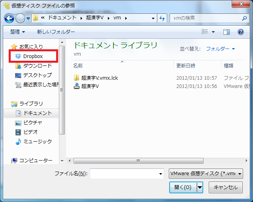This screenshot has width=253, height=202.
Task: Open the arrange by フォルダー dropdown
Action: tap(220, 49)
